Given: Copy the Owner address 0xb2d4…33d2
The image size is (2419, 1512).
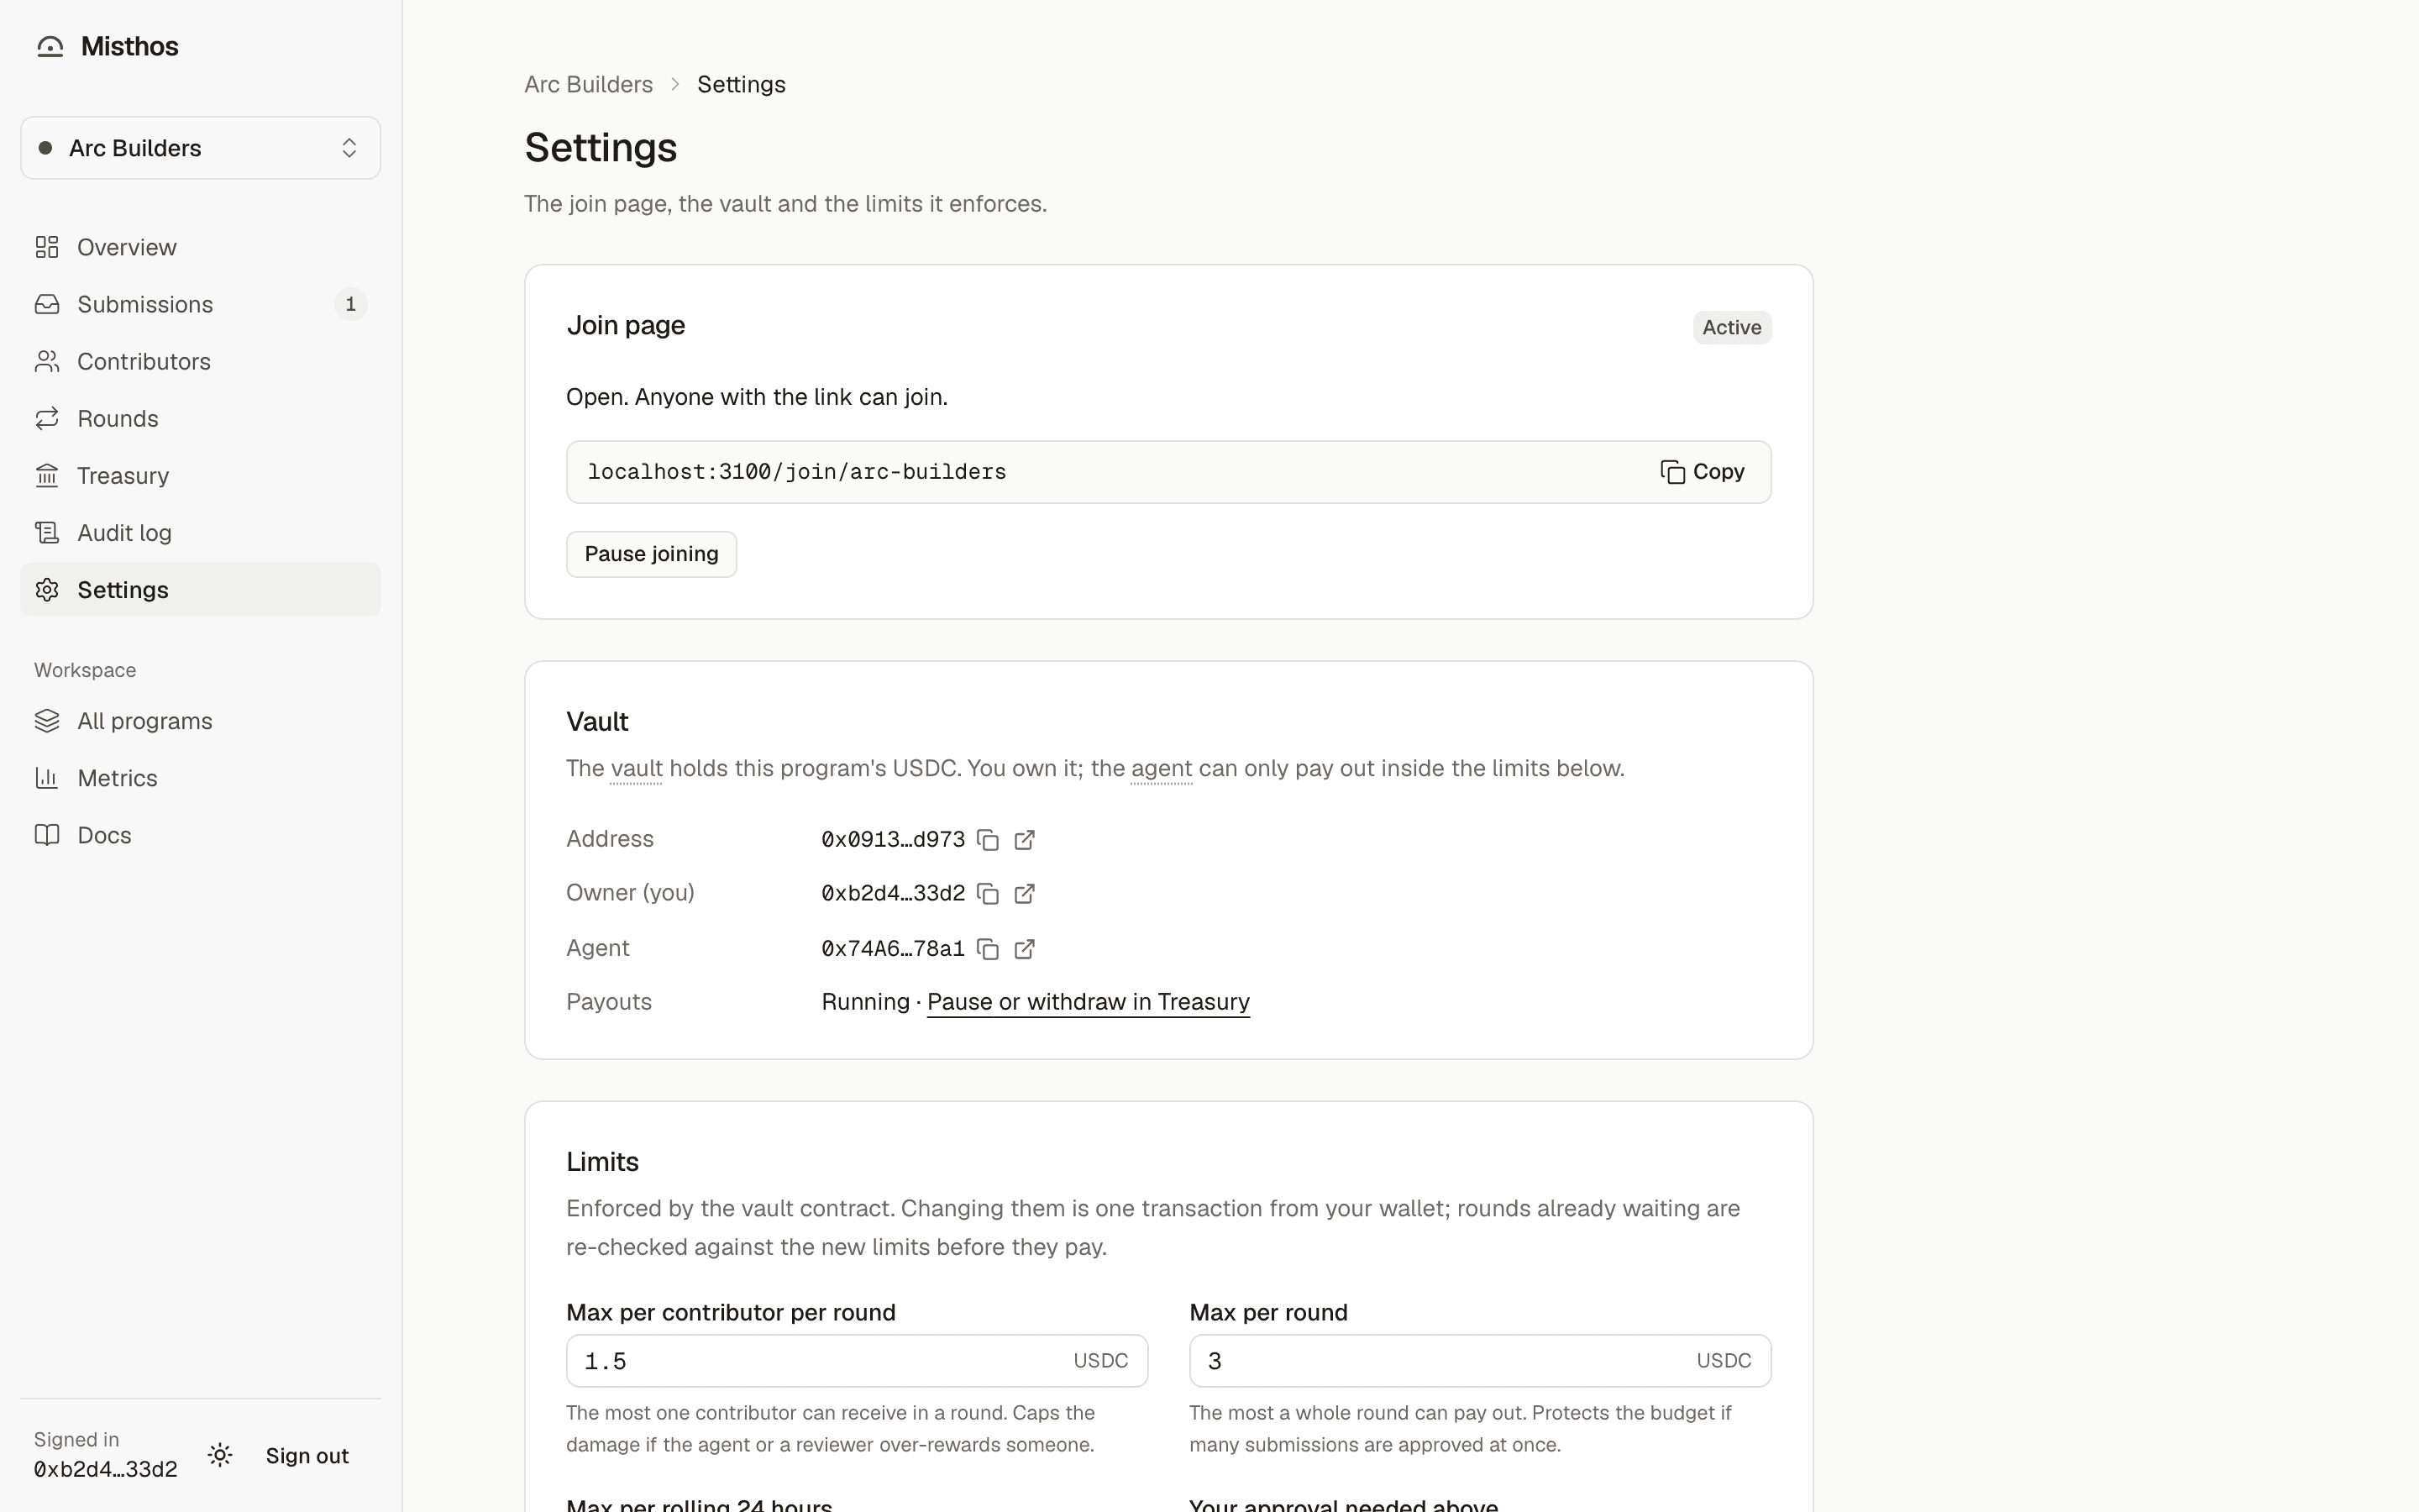Looking at the screenshot, I should coord(988,894).
